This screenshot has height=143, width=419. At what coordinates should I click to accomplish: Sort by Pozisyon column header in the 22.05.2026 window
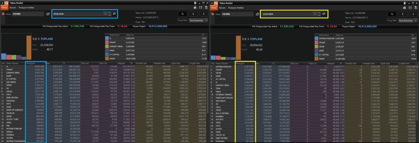coord(245,64)
